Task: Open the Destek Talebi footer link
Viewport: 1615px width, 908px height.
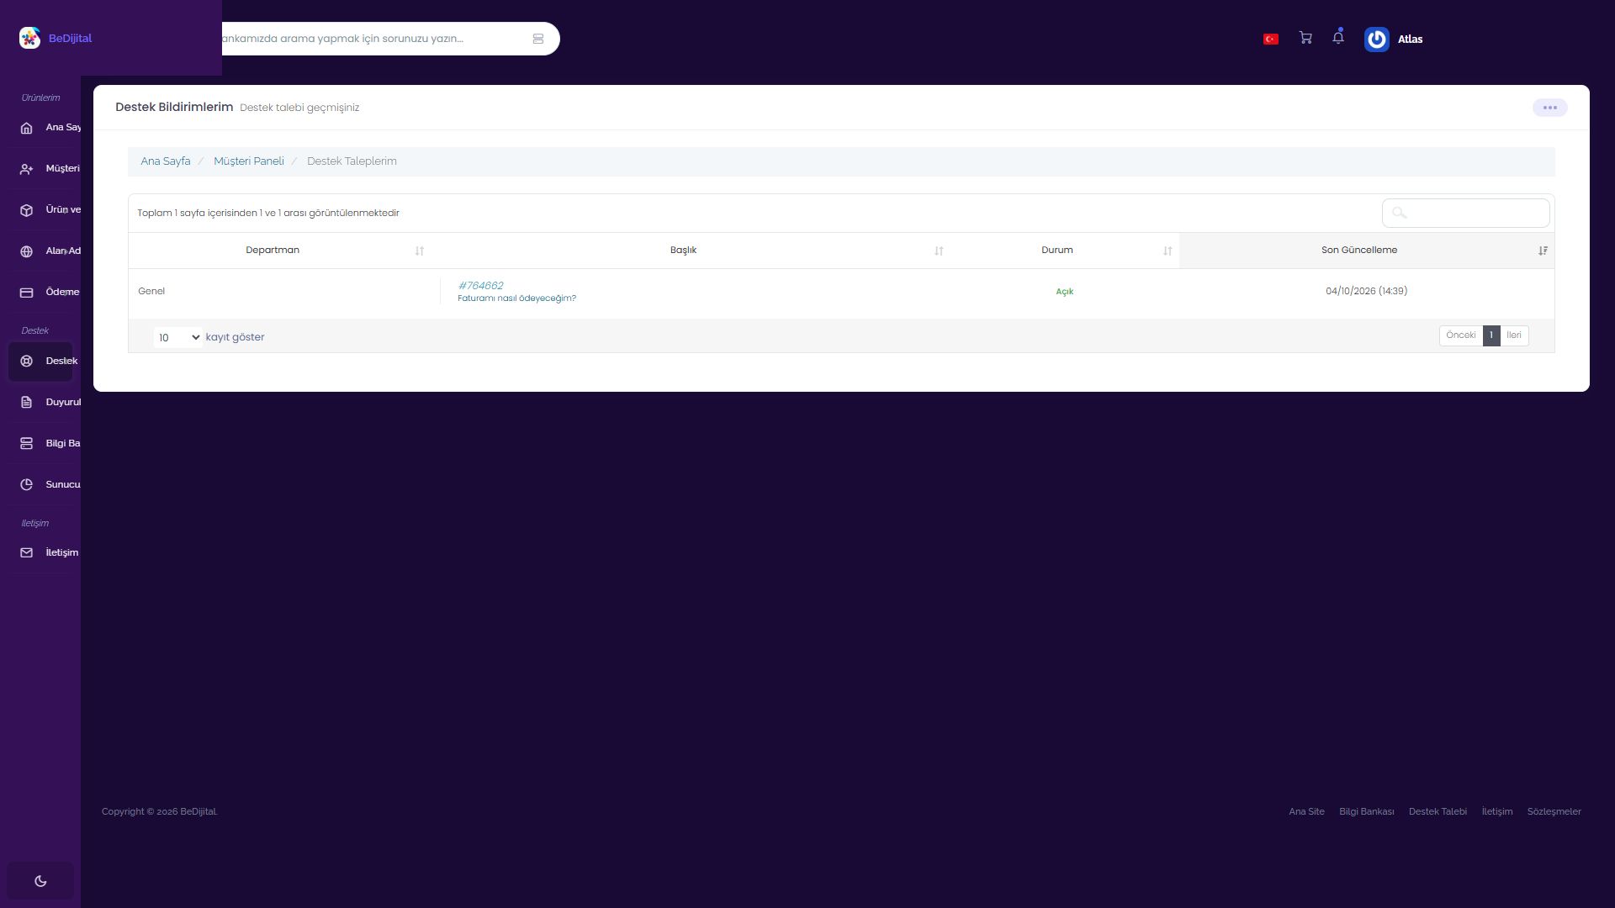Action: [x=1438, y=812]
